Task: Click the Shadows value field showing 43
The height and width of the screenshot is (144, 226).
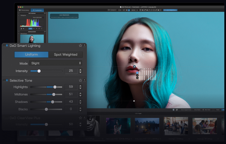Action: [71, 102]
